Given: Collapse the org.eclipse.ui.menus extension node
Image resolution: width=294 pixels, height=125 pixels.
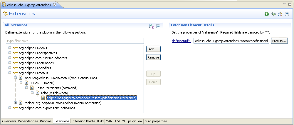Looking at the screenshot, I should pyautogui.click(x=10, y=73).
